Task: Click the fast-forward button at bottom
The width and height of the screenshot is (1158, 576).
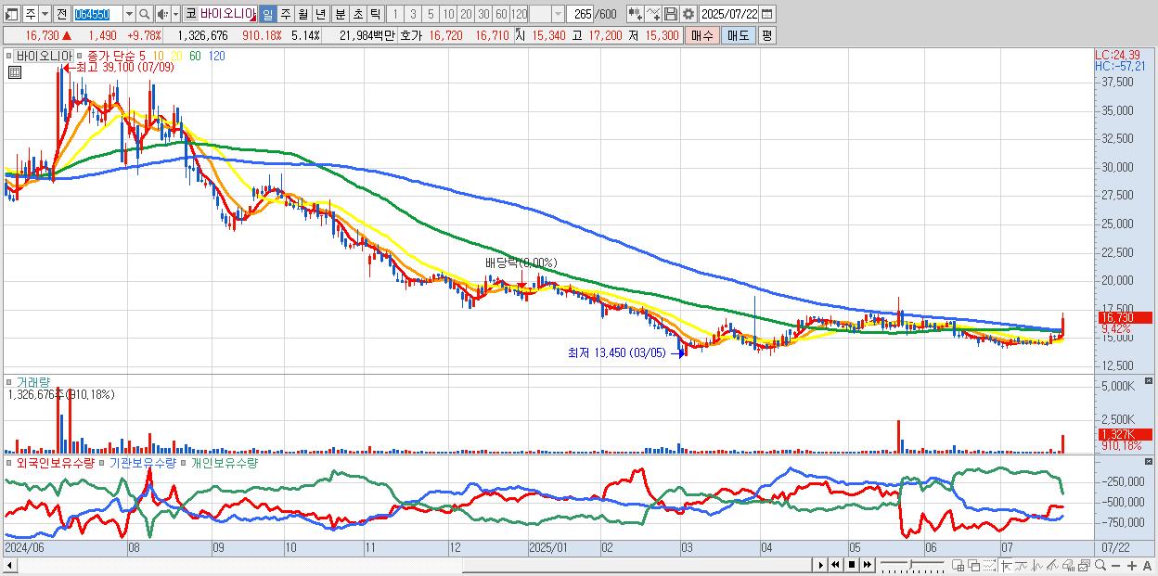Action: pos(867,565)
